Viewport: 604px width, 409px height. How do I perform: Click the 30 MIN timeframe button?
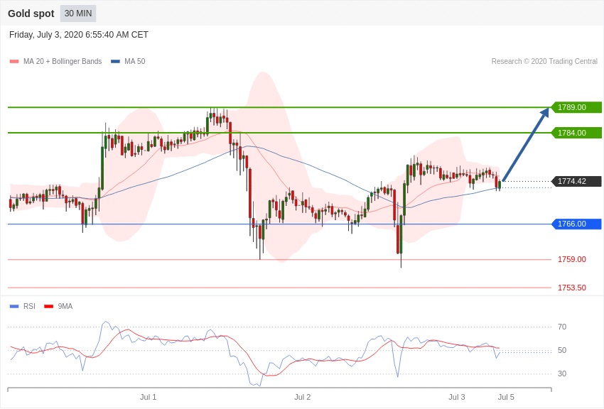click(78, 13)
